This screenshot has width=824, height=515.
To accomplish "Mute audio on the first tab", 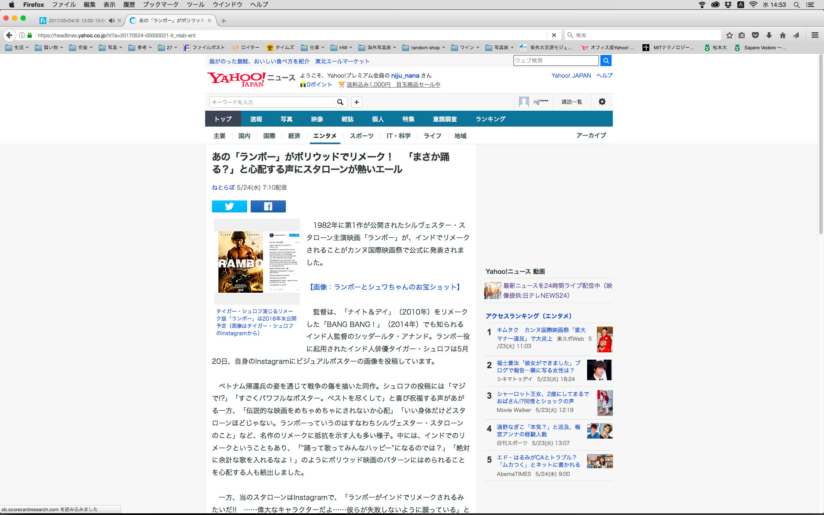I will [x=112, y=21].
